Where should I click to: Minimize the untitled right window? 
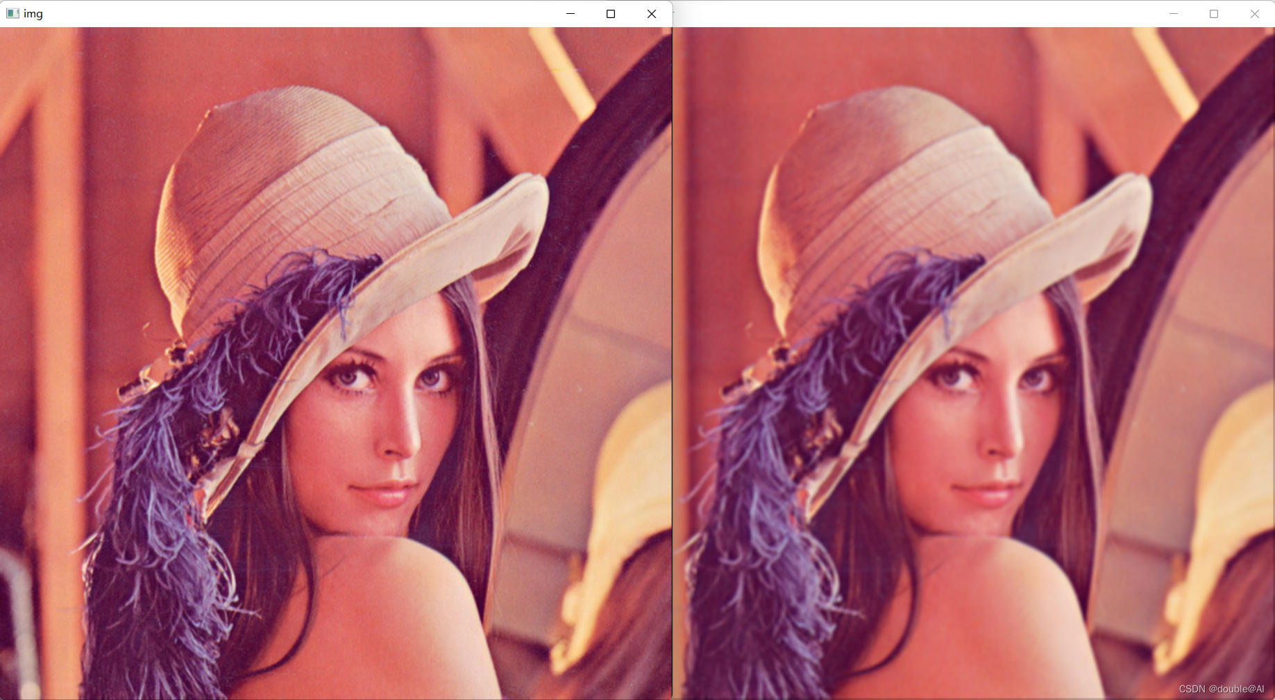pos(1174,14)
